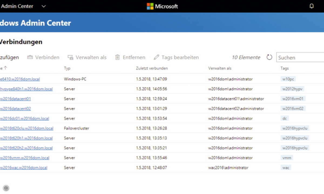Open the e6410.w2016dom.local connection
The width and height of the screenshot is (324, 194).
pos(20,79)
